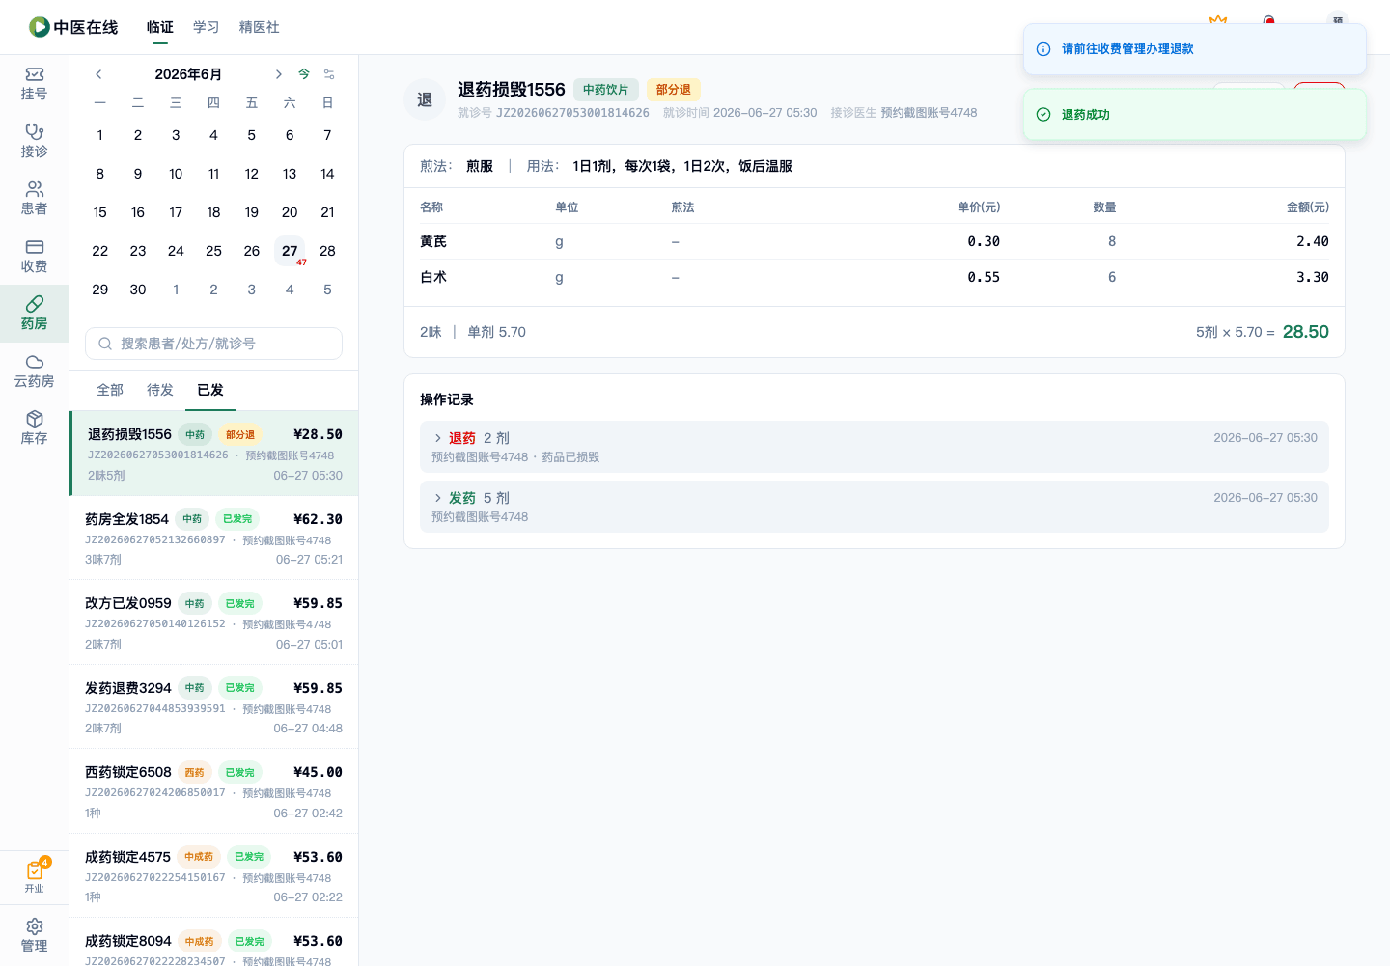Go to next month in calendar
The image size is (1390, 966).
pos(278,74)
